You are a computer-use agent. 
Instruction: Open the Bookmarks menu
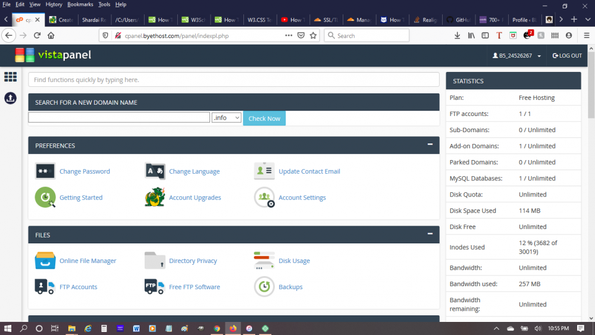pos(80,5)
